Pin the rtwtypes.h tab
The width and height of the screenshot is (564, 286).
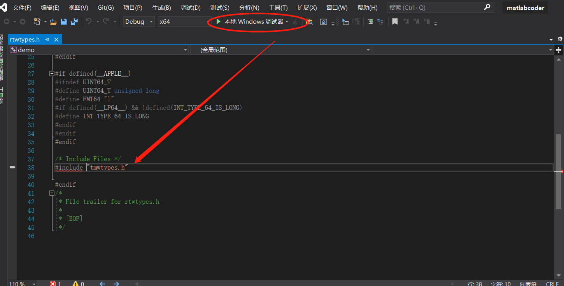(46, 39)
